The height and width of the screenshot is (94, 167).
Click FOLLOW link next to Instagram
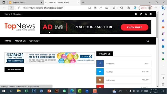coord(145,80)
